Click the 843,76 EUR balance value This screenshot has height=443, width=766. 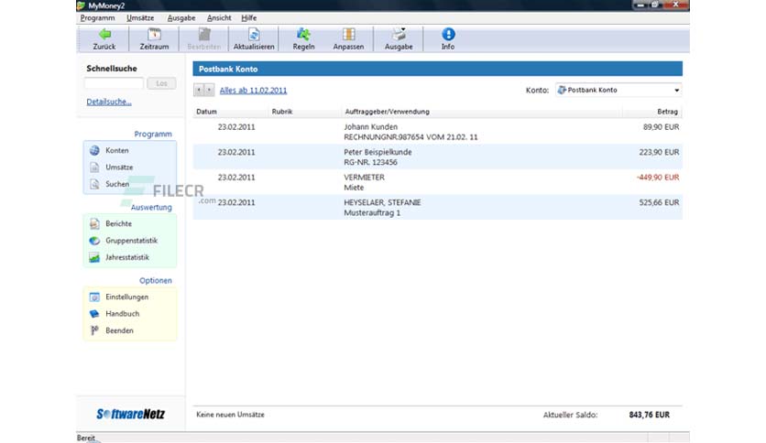pos(650,415)
